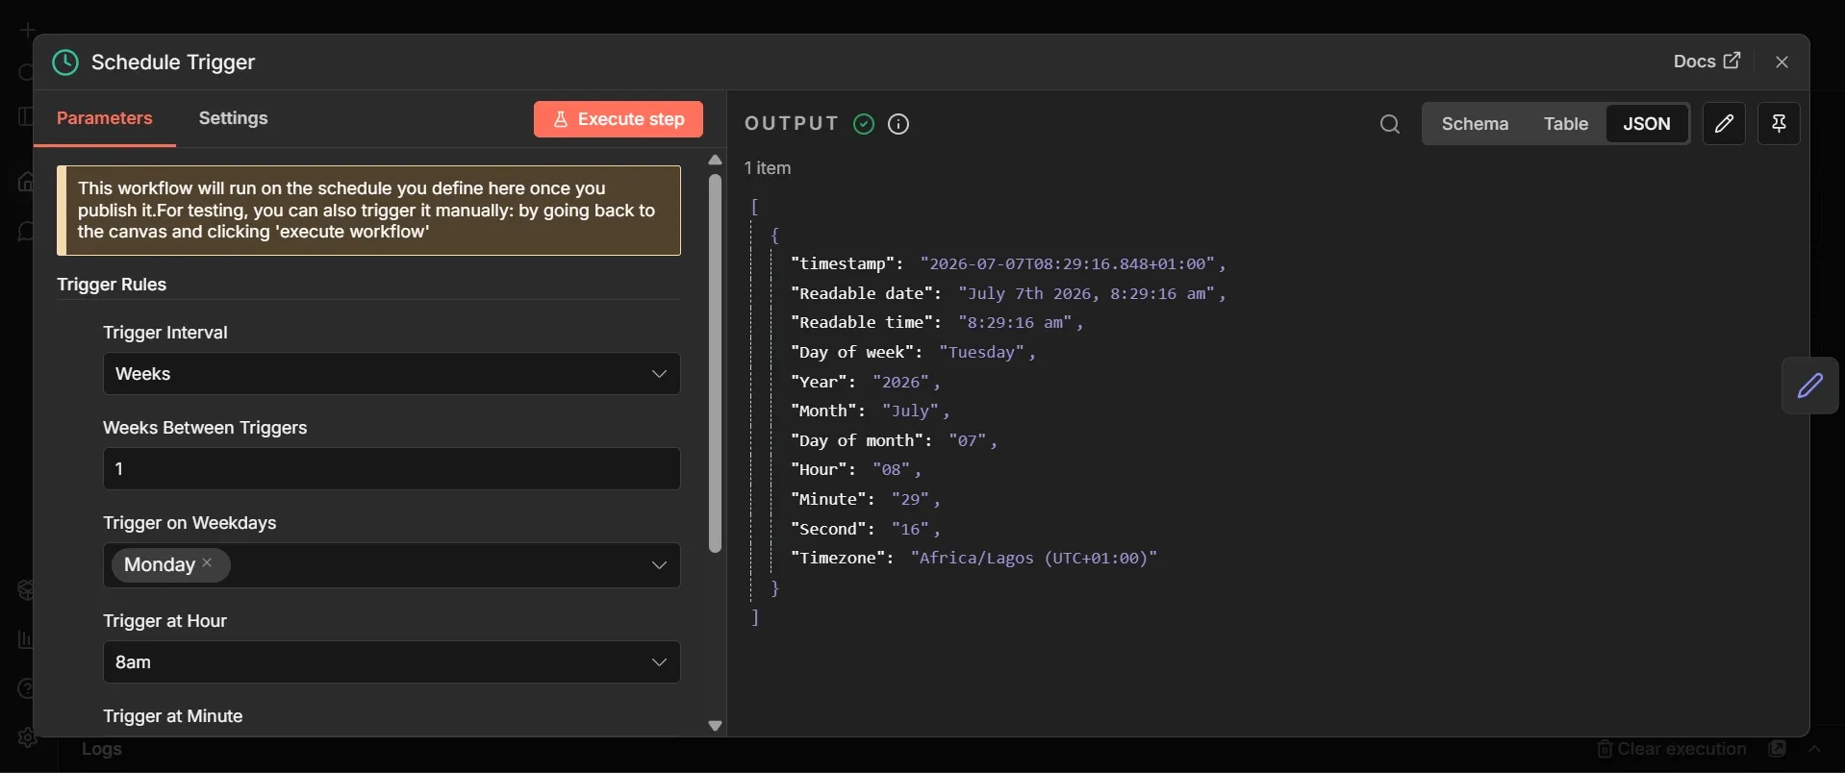Click the "timestamp" value in JSON output

pyautogui.click(x=1068, y=264)
